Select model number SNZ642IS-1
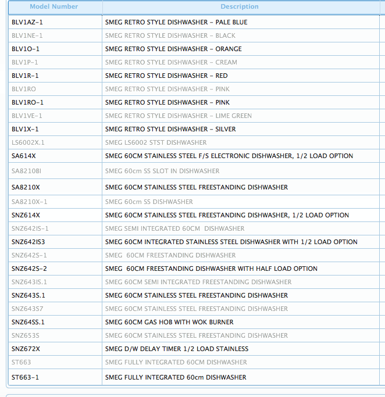 [x=30, y=229]
